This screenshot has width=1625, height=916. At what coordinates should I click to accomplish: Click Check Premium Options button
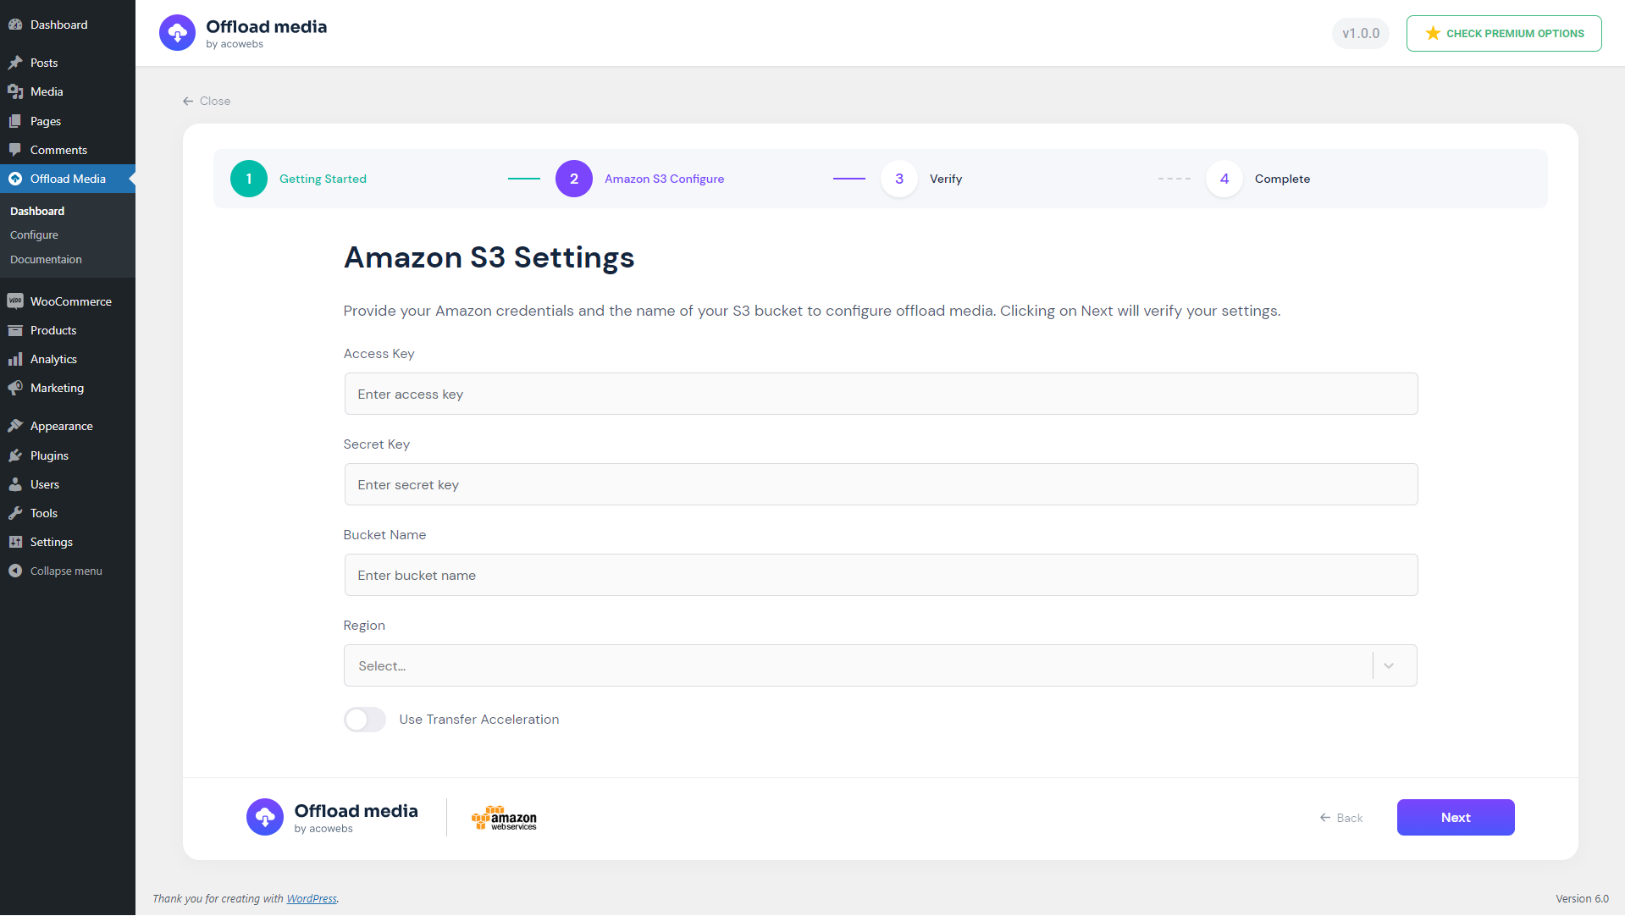(1504, 33)
